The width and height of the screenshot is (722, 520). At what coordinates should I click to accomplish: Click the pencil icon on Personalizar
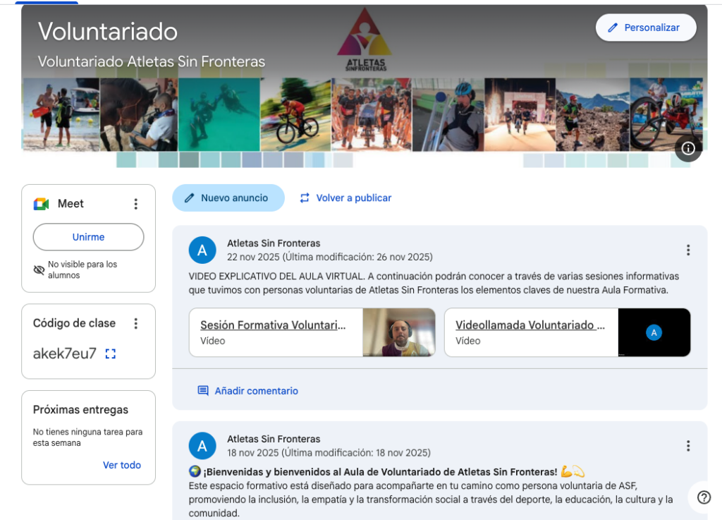(613, 28)
